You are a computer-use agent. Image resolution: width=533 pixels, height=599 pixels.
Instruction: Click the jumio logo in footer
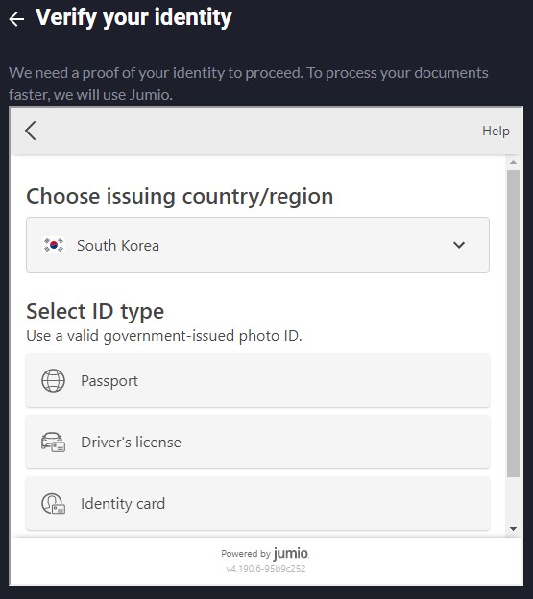pos(292,553)
